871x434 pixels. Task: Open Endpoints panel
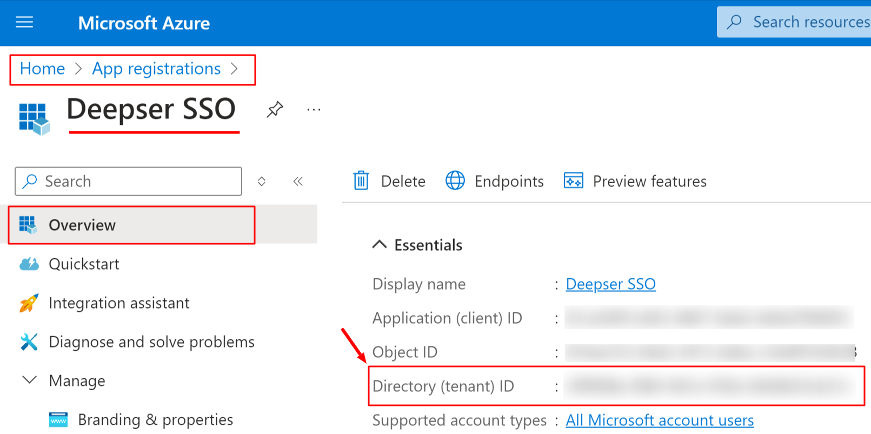pos(494,181)
